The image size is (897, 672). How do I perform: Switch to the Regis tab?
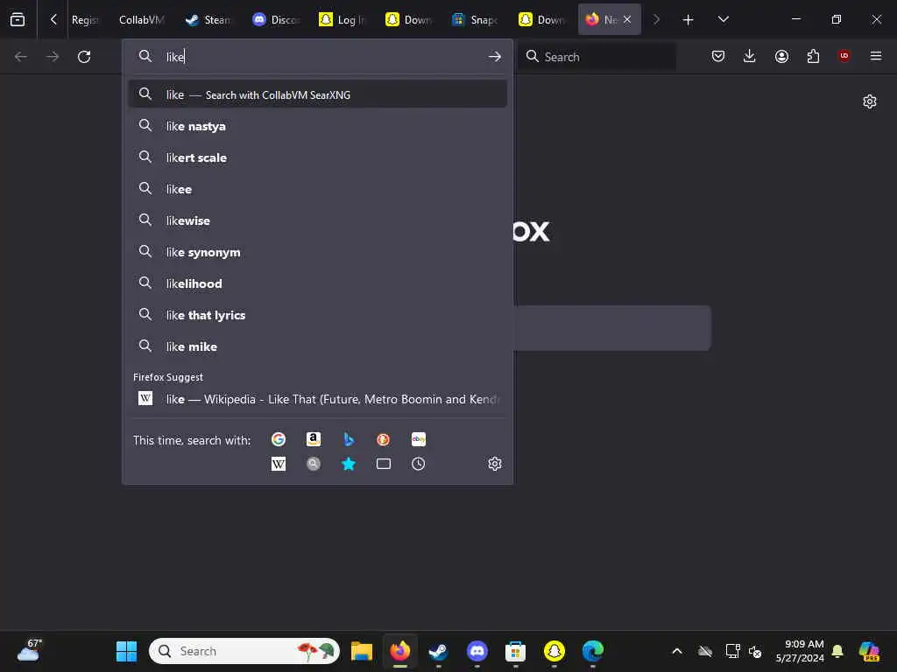tap(85, 19)
